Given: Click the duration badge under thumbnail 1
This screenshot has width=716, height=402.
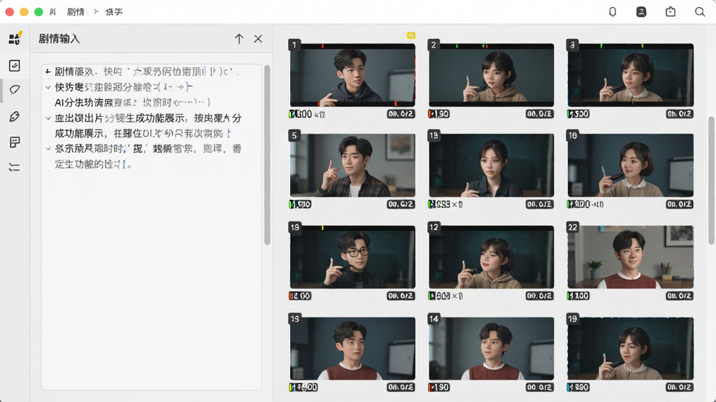Looking at the screenshot, I should 401,114.
